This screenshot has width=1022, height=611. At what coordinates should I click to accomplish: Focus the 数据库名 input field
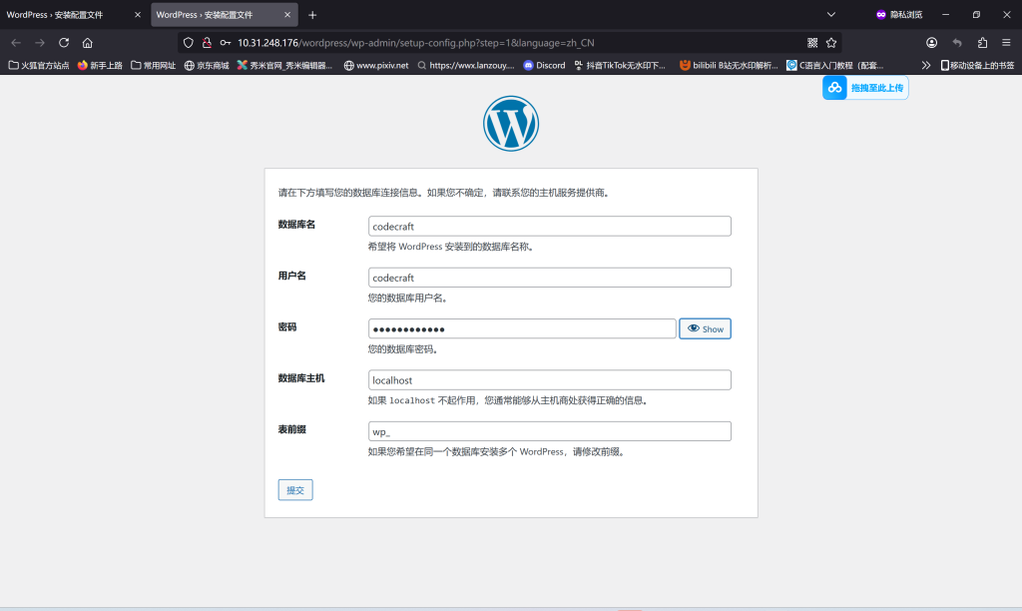[x=550, y=227]
